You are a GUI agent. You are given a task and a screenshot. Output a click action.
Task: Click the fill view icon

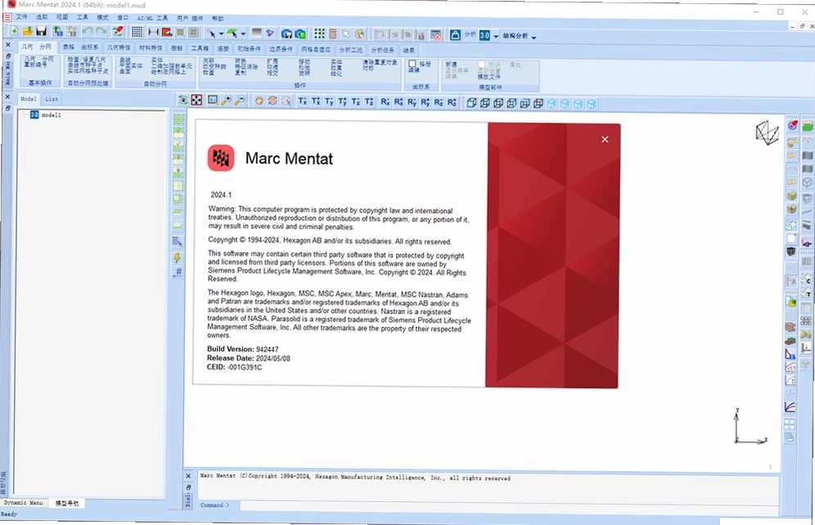(x=196, y=100)
